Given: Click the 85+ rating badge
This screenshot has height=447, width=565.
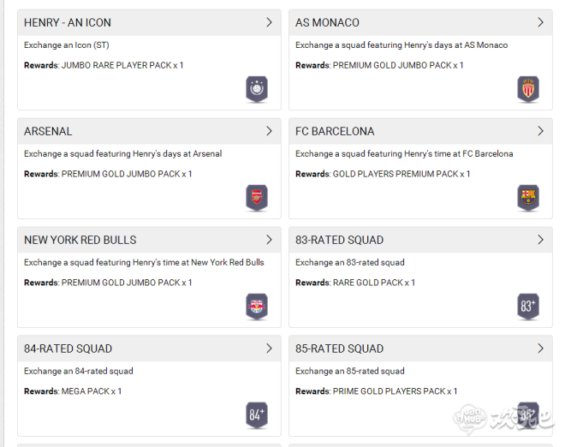Looking at the screenshot, I should 528,414.
